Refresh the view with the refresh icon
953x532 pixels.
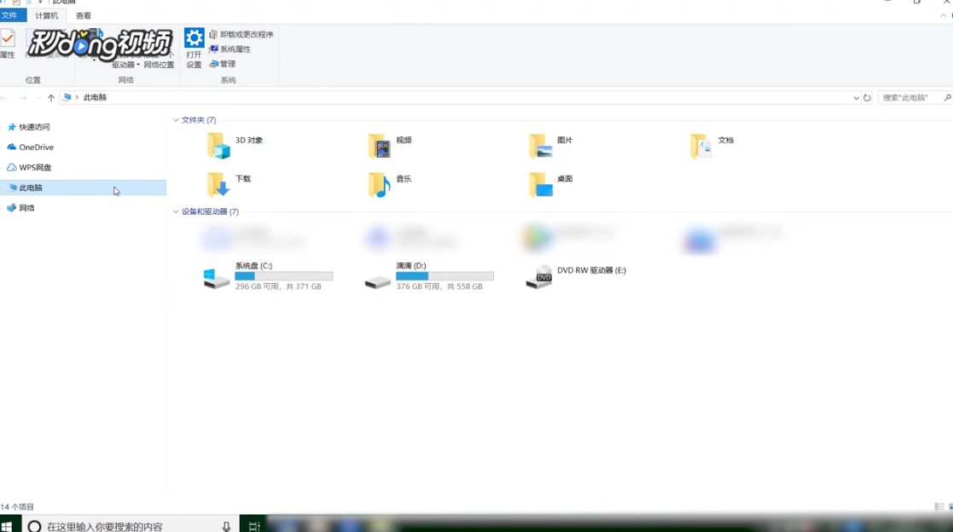coord(868,97)
